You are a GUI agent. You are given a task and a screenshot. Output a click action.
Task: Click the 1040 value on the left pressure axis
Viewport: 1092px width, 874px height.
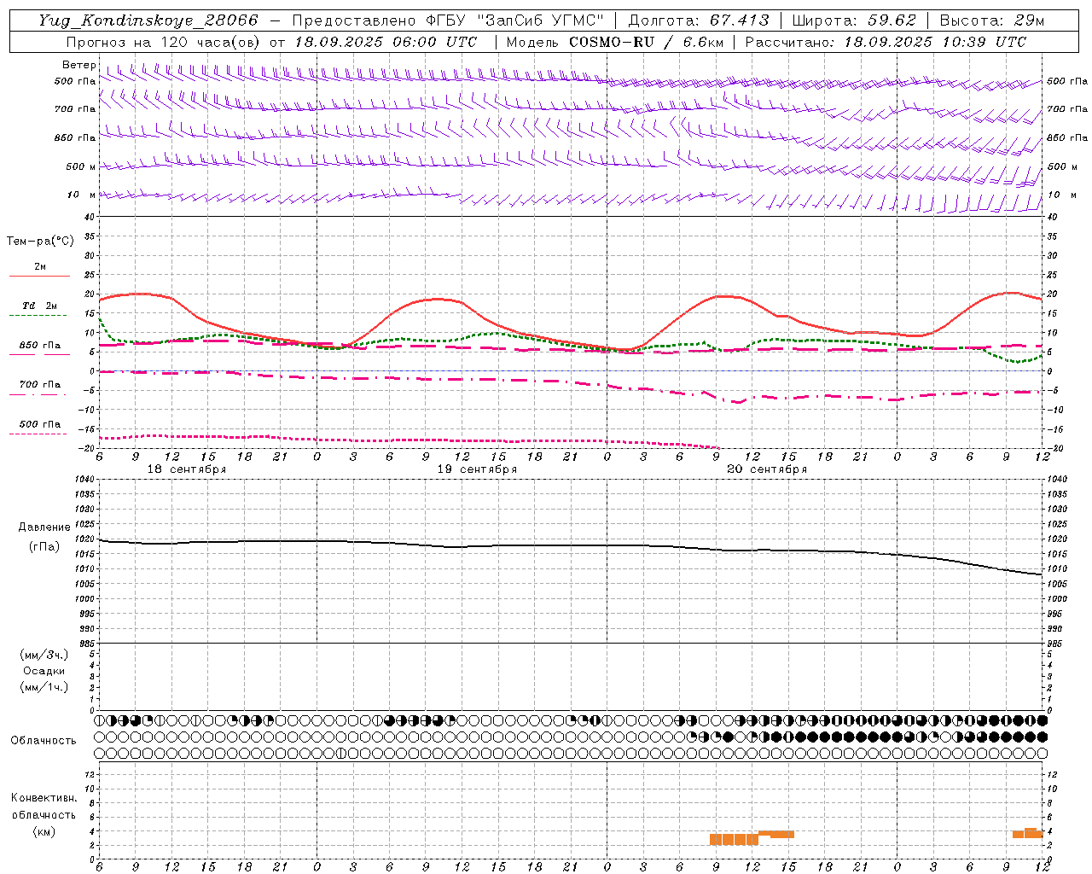(x=86, y=479)
